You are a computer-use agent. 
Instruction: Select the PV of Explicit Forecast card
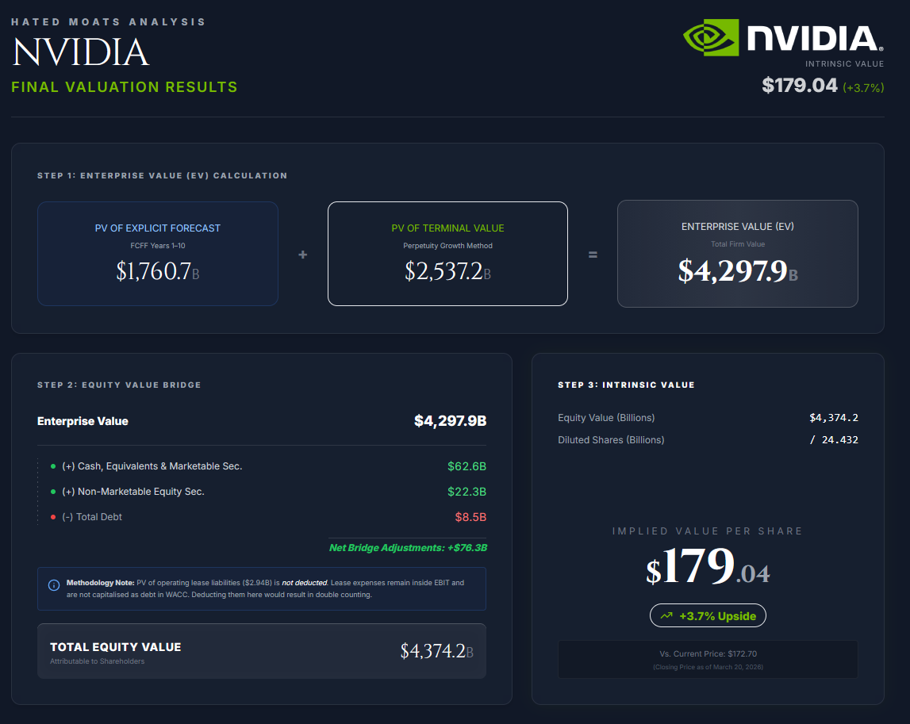[x=158, y=254]
